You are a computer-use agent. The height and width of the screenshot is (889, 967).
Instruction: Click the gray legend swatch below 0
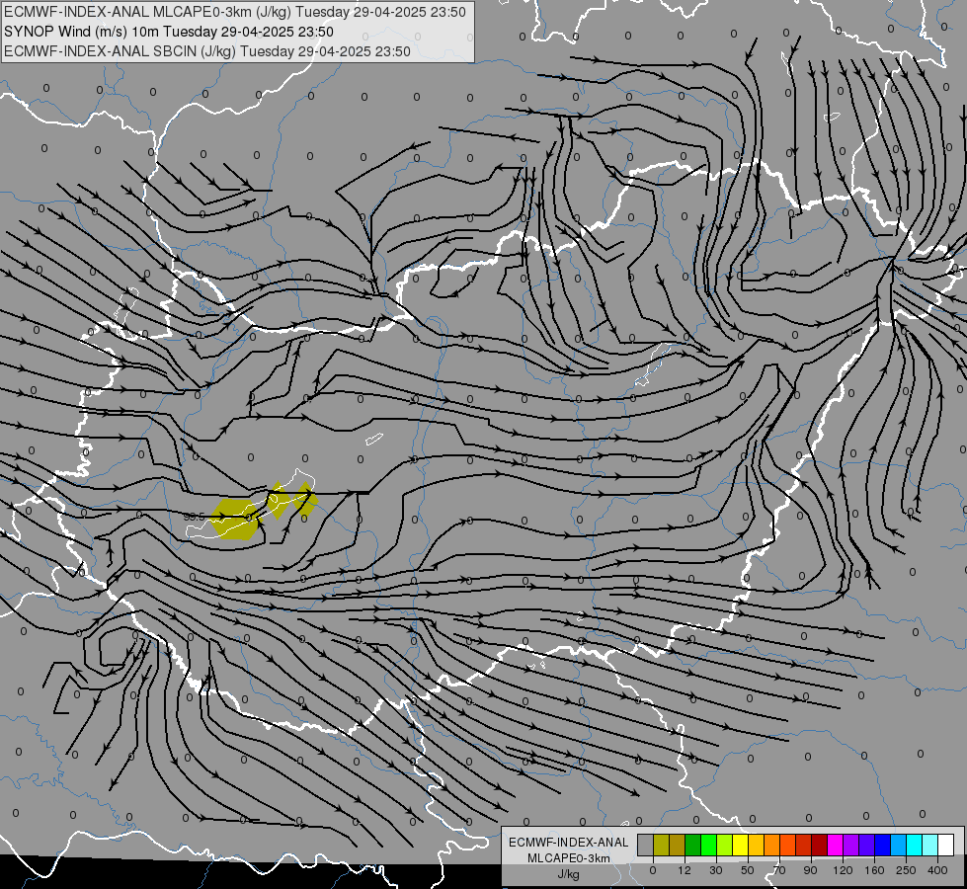pyautogui.click(x=646, y=845)
